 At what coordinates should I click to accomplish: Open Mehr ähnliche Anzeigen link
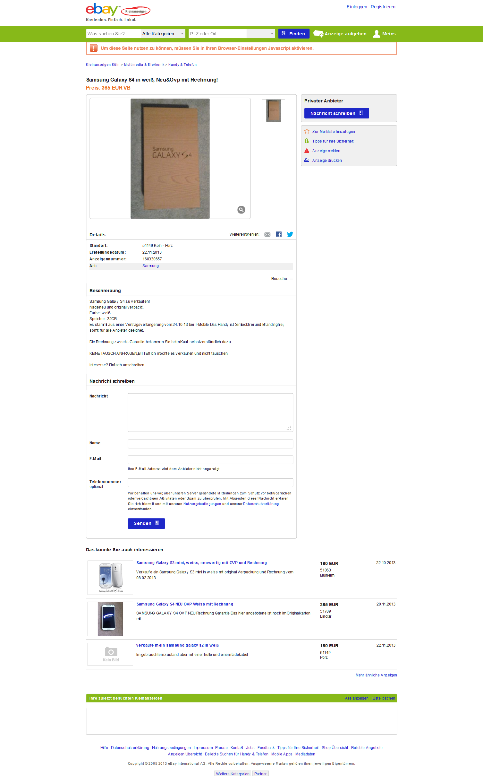tap(376, 675)
